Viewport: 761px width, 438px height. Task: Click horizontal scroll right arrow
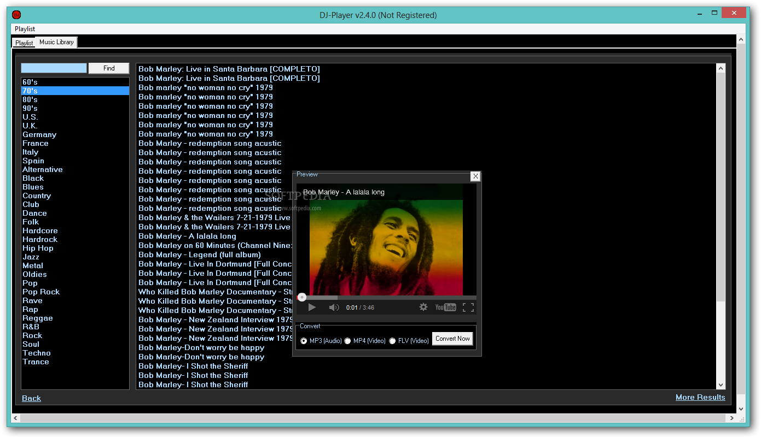pyautogui.click(x=731, y=418)
